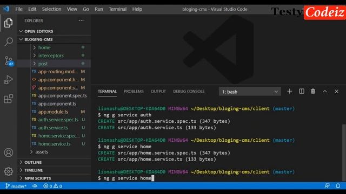Collapse the OPEN EDITORS section

point(54,31)
